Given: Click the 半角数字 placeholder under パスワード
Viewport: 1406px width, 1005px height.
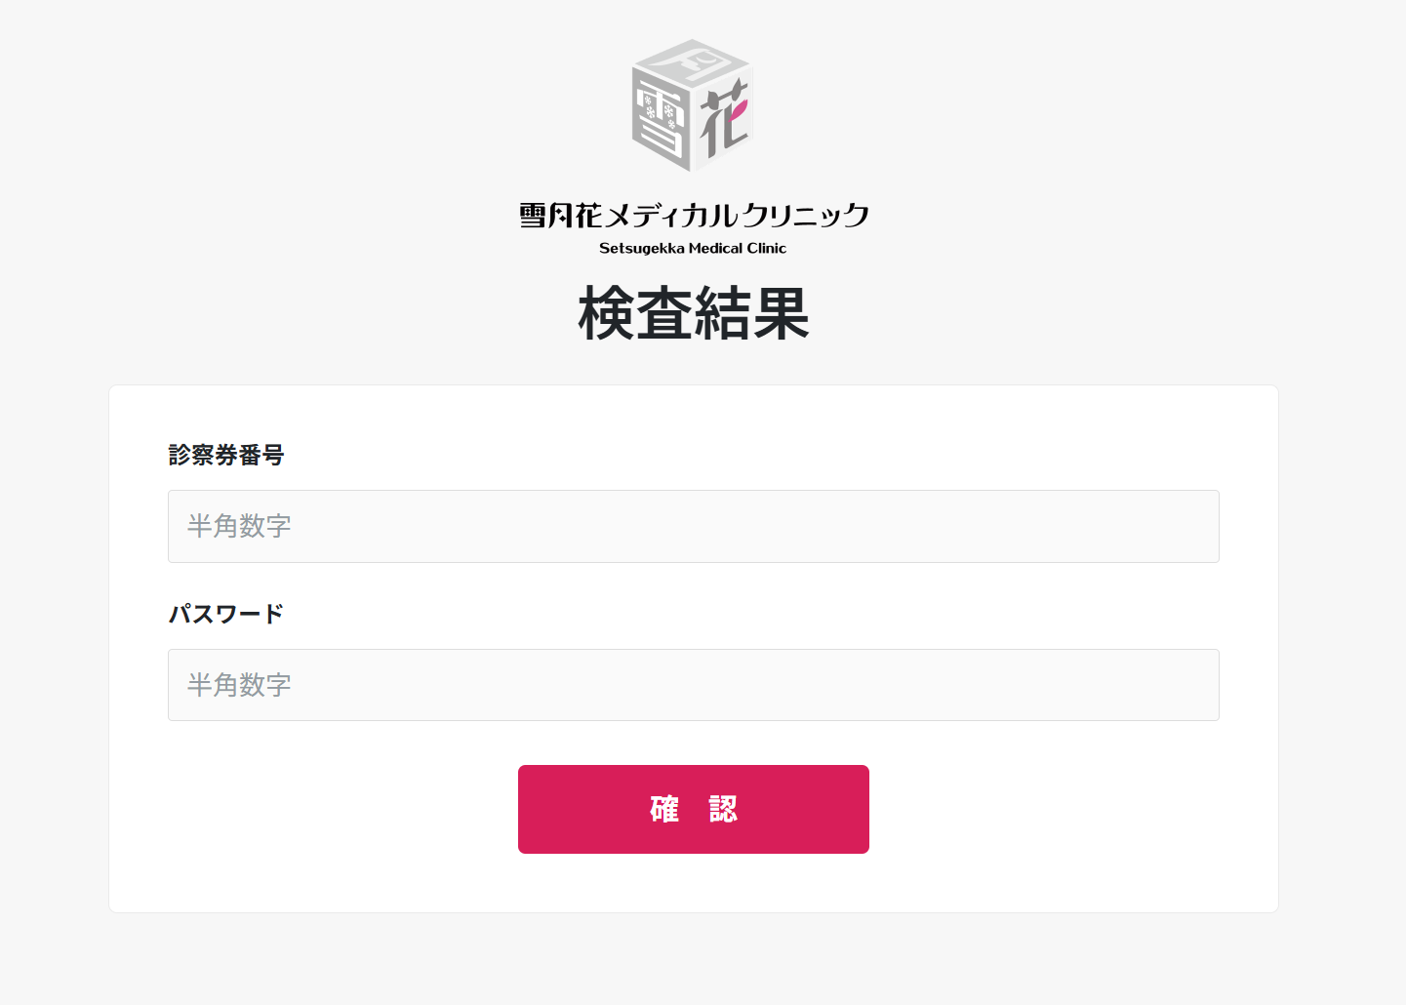Looking at the screenshot, I should click(239, 685).
